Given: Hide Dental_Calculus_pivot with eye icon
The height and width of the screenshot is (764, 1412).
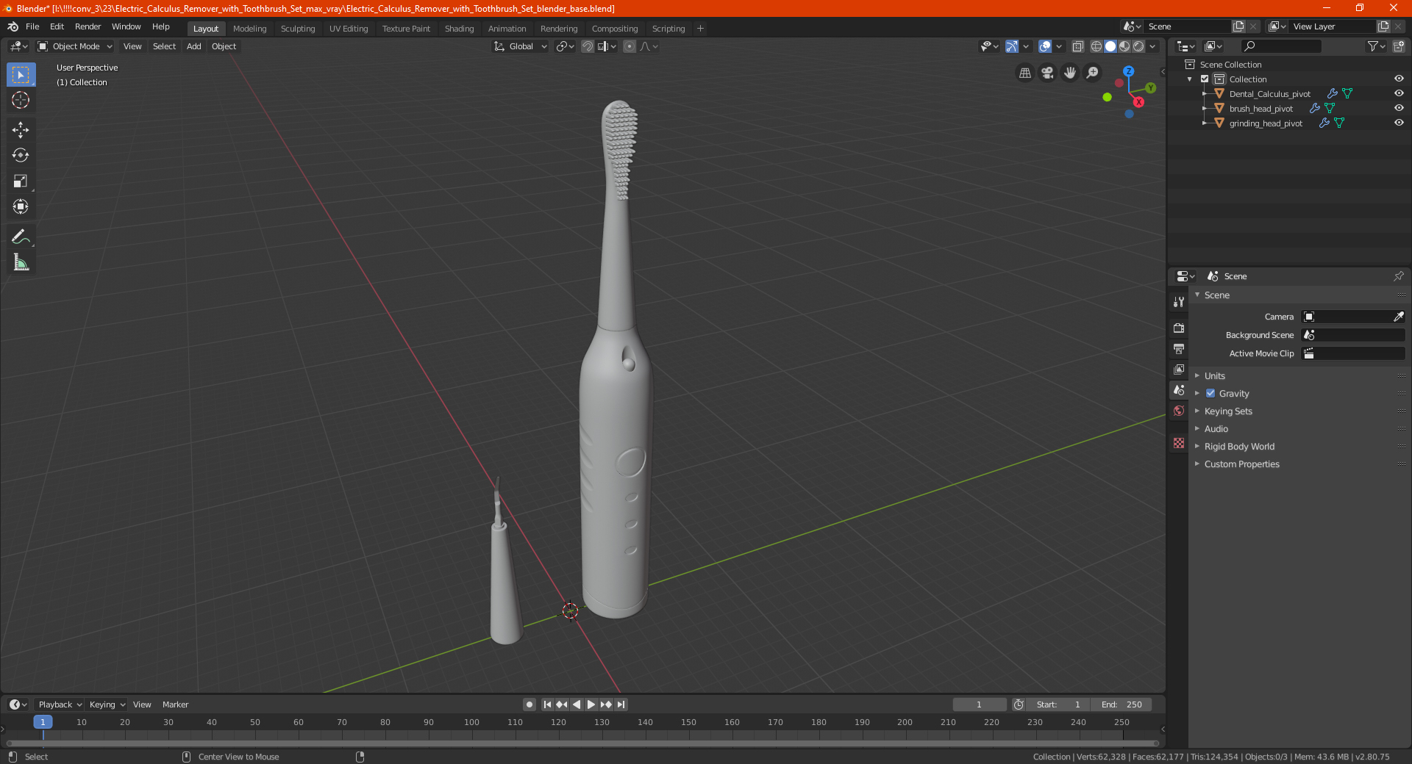Looking at the screenshot, I should [x=1399, y=93].
